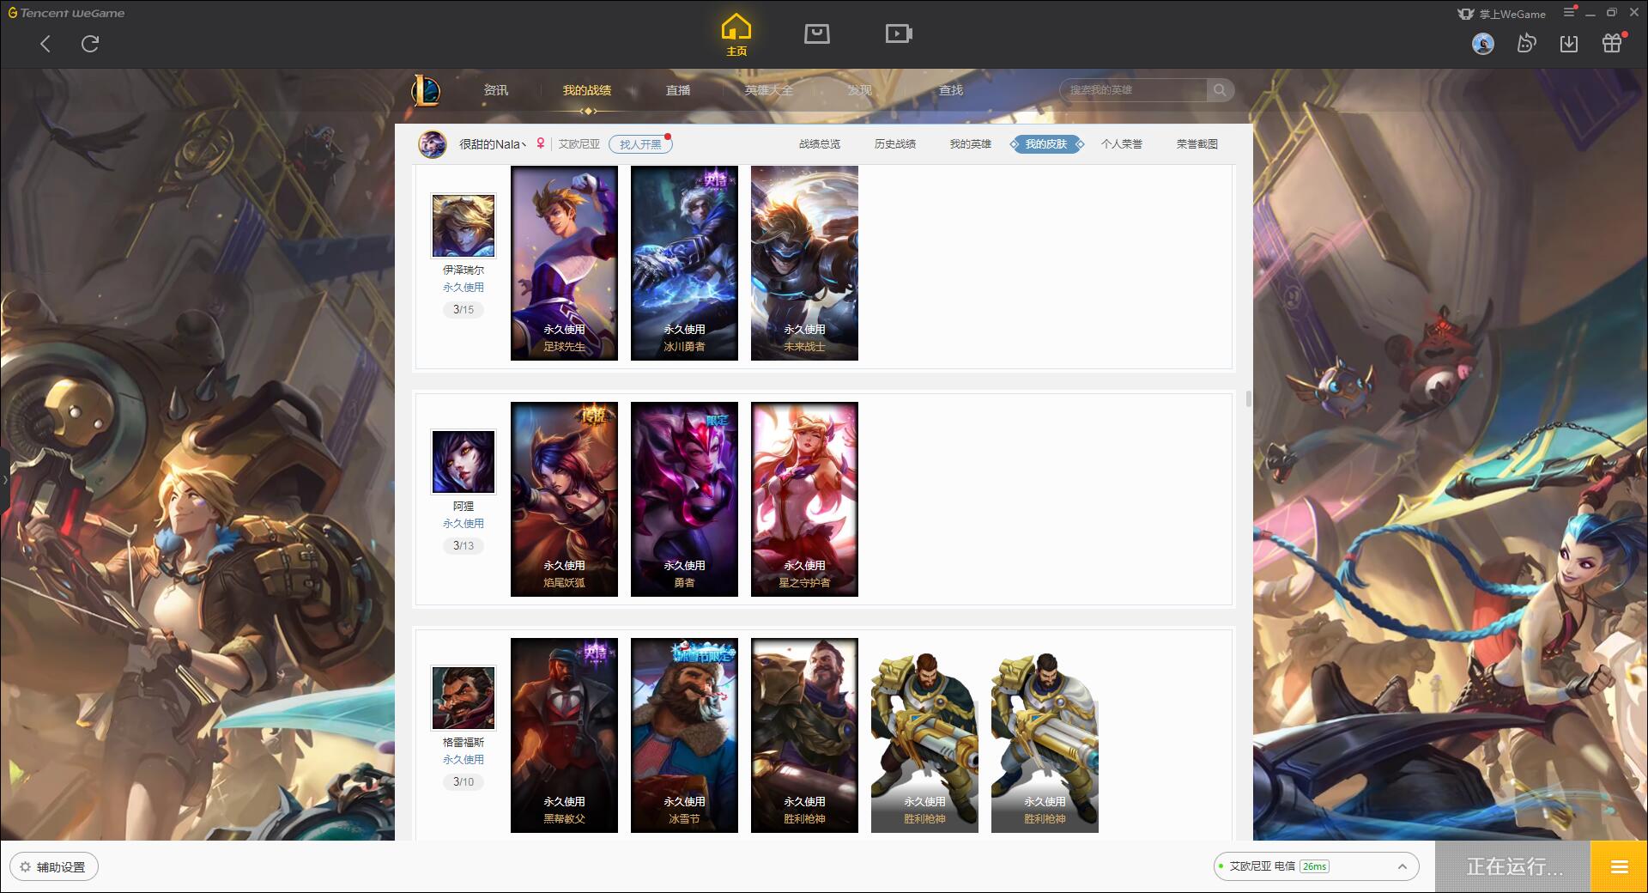Click the summoner profile avatar
This screenshot has width=1648, height=893.
[x=433, y=144]
